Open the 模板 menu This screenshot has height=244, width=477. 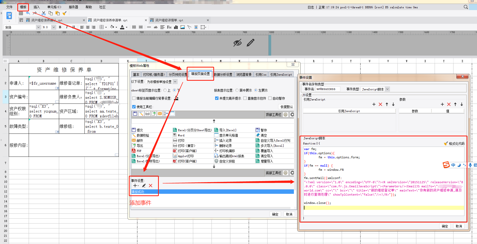pos(23,7)
